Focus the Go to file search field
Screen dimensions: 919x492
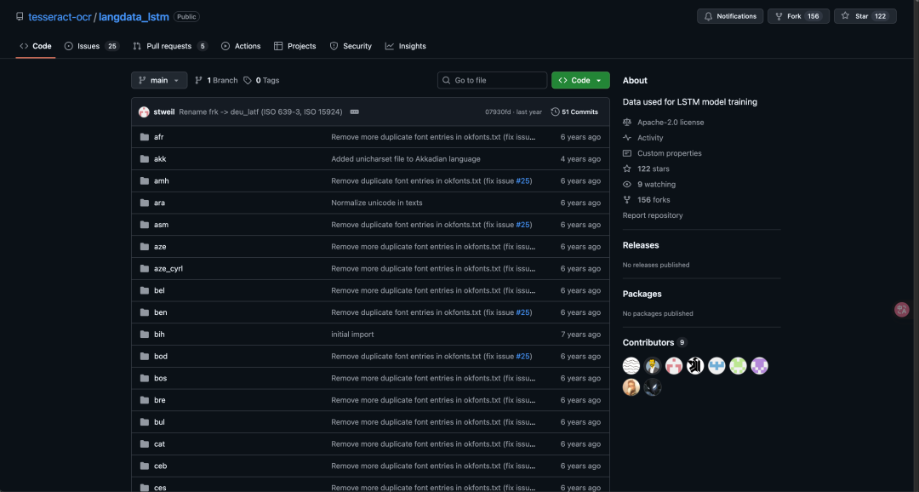point(493,80)
